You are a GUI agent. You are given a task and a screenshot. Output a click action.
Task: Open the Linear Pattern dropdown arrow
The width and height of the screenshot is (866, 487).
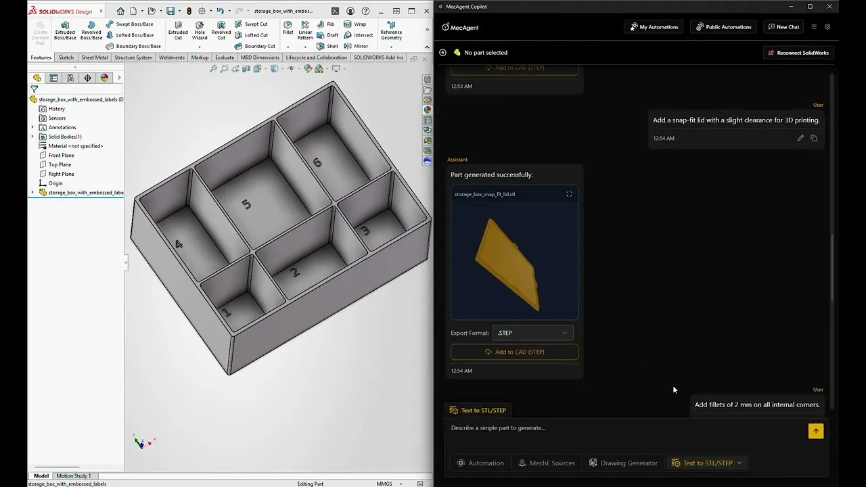pos(305,47)
